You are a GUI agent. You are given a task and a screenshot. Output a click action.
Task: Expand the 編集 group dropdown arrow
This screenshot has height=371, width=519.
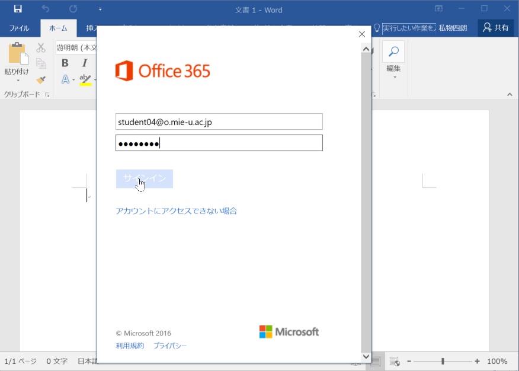[395, 78]
